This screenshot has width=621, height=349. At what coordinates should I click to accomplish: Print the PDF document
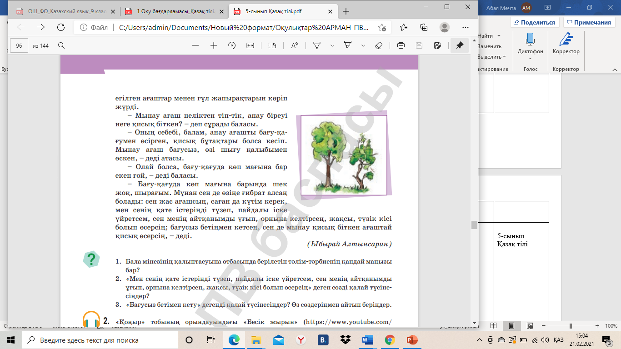(x=401, y=45)
